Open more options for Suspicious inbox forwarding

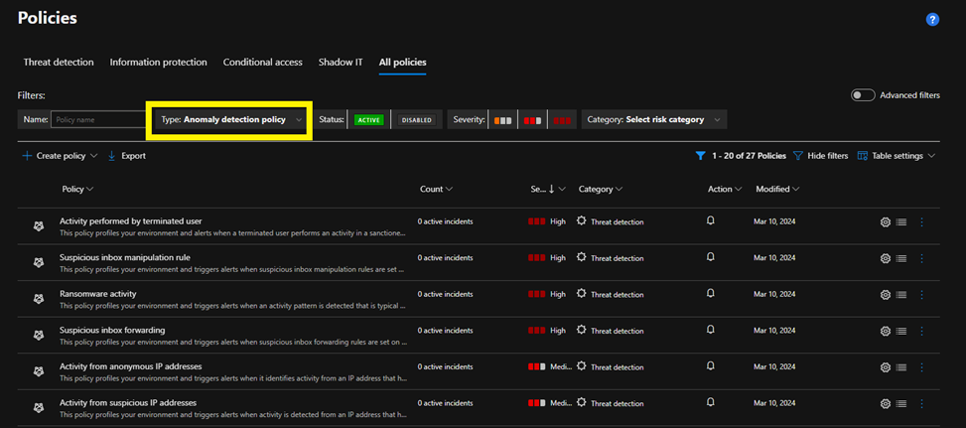pos(921,332)
